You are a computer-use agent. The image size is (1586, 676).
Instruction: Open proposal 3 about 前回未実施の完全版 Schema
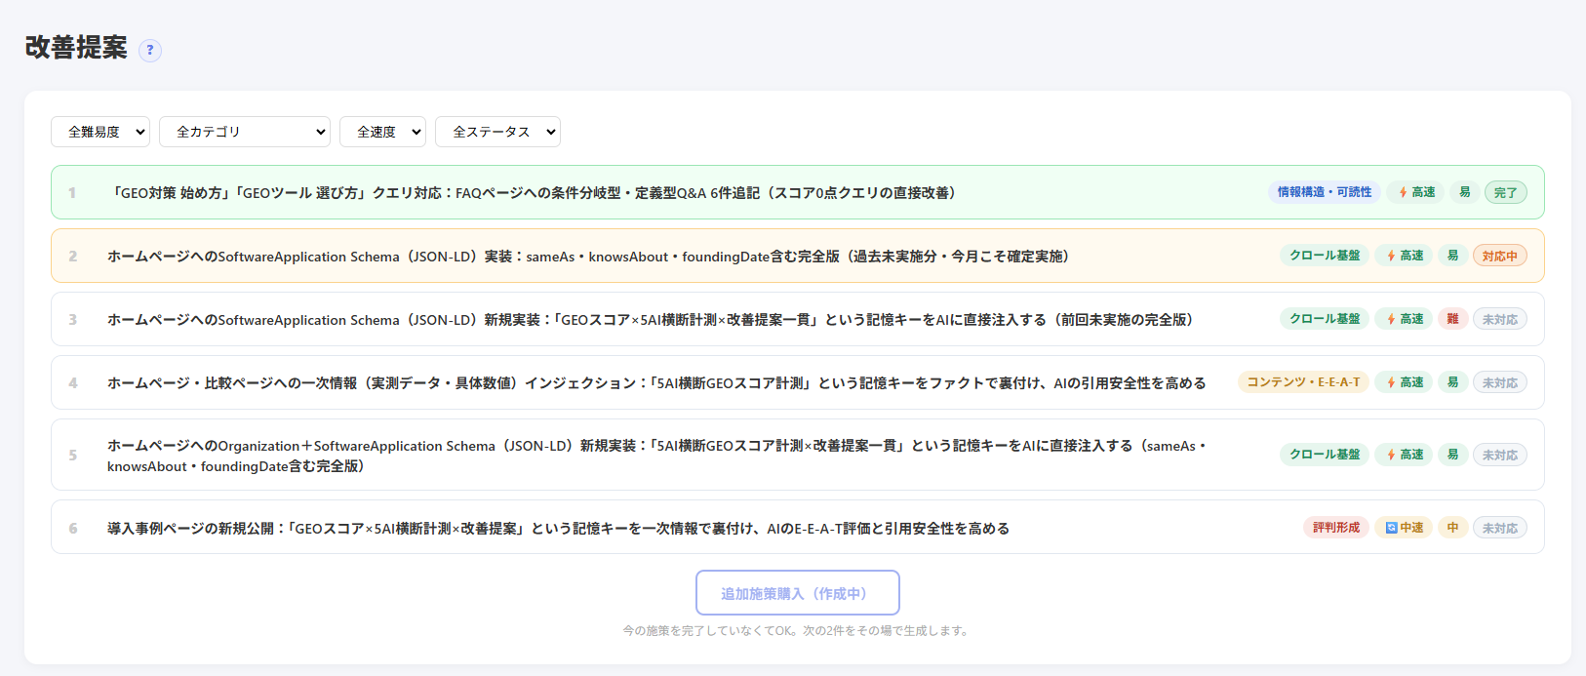(x=798, y=319)
